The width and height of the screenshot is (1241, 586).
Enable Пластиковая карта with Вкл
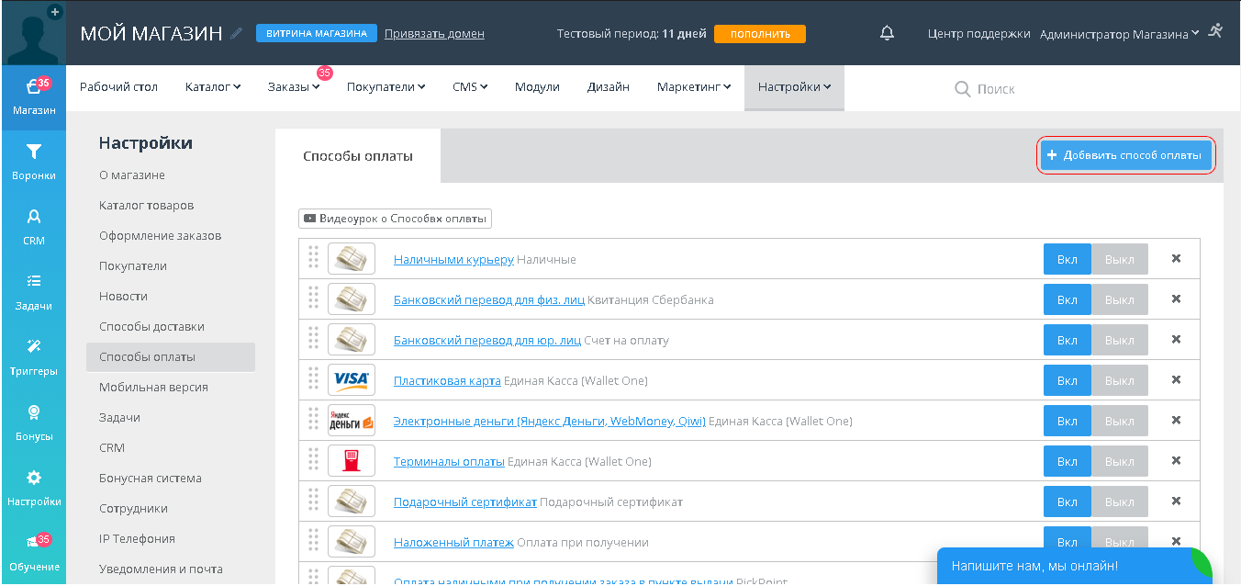click(x=1067, y=381)
